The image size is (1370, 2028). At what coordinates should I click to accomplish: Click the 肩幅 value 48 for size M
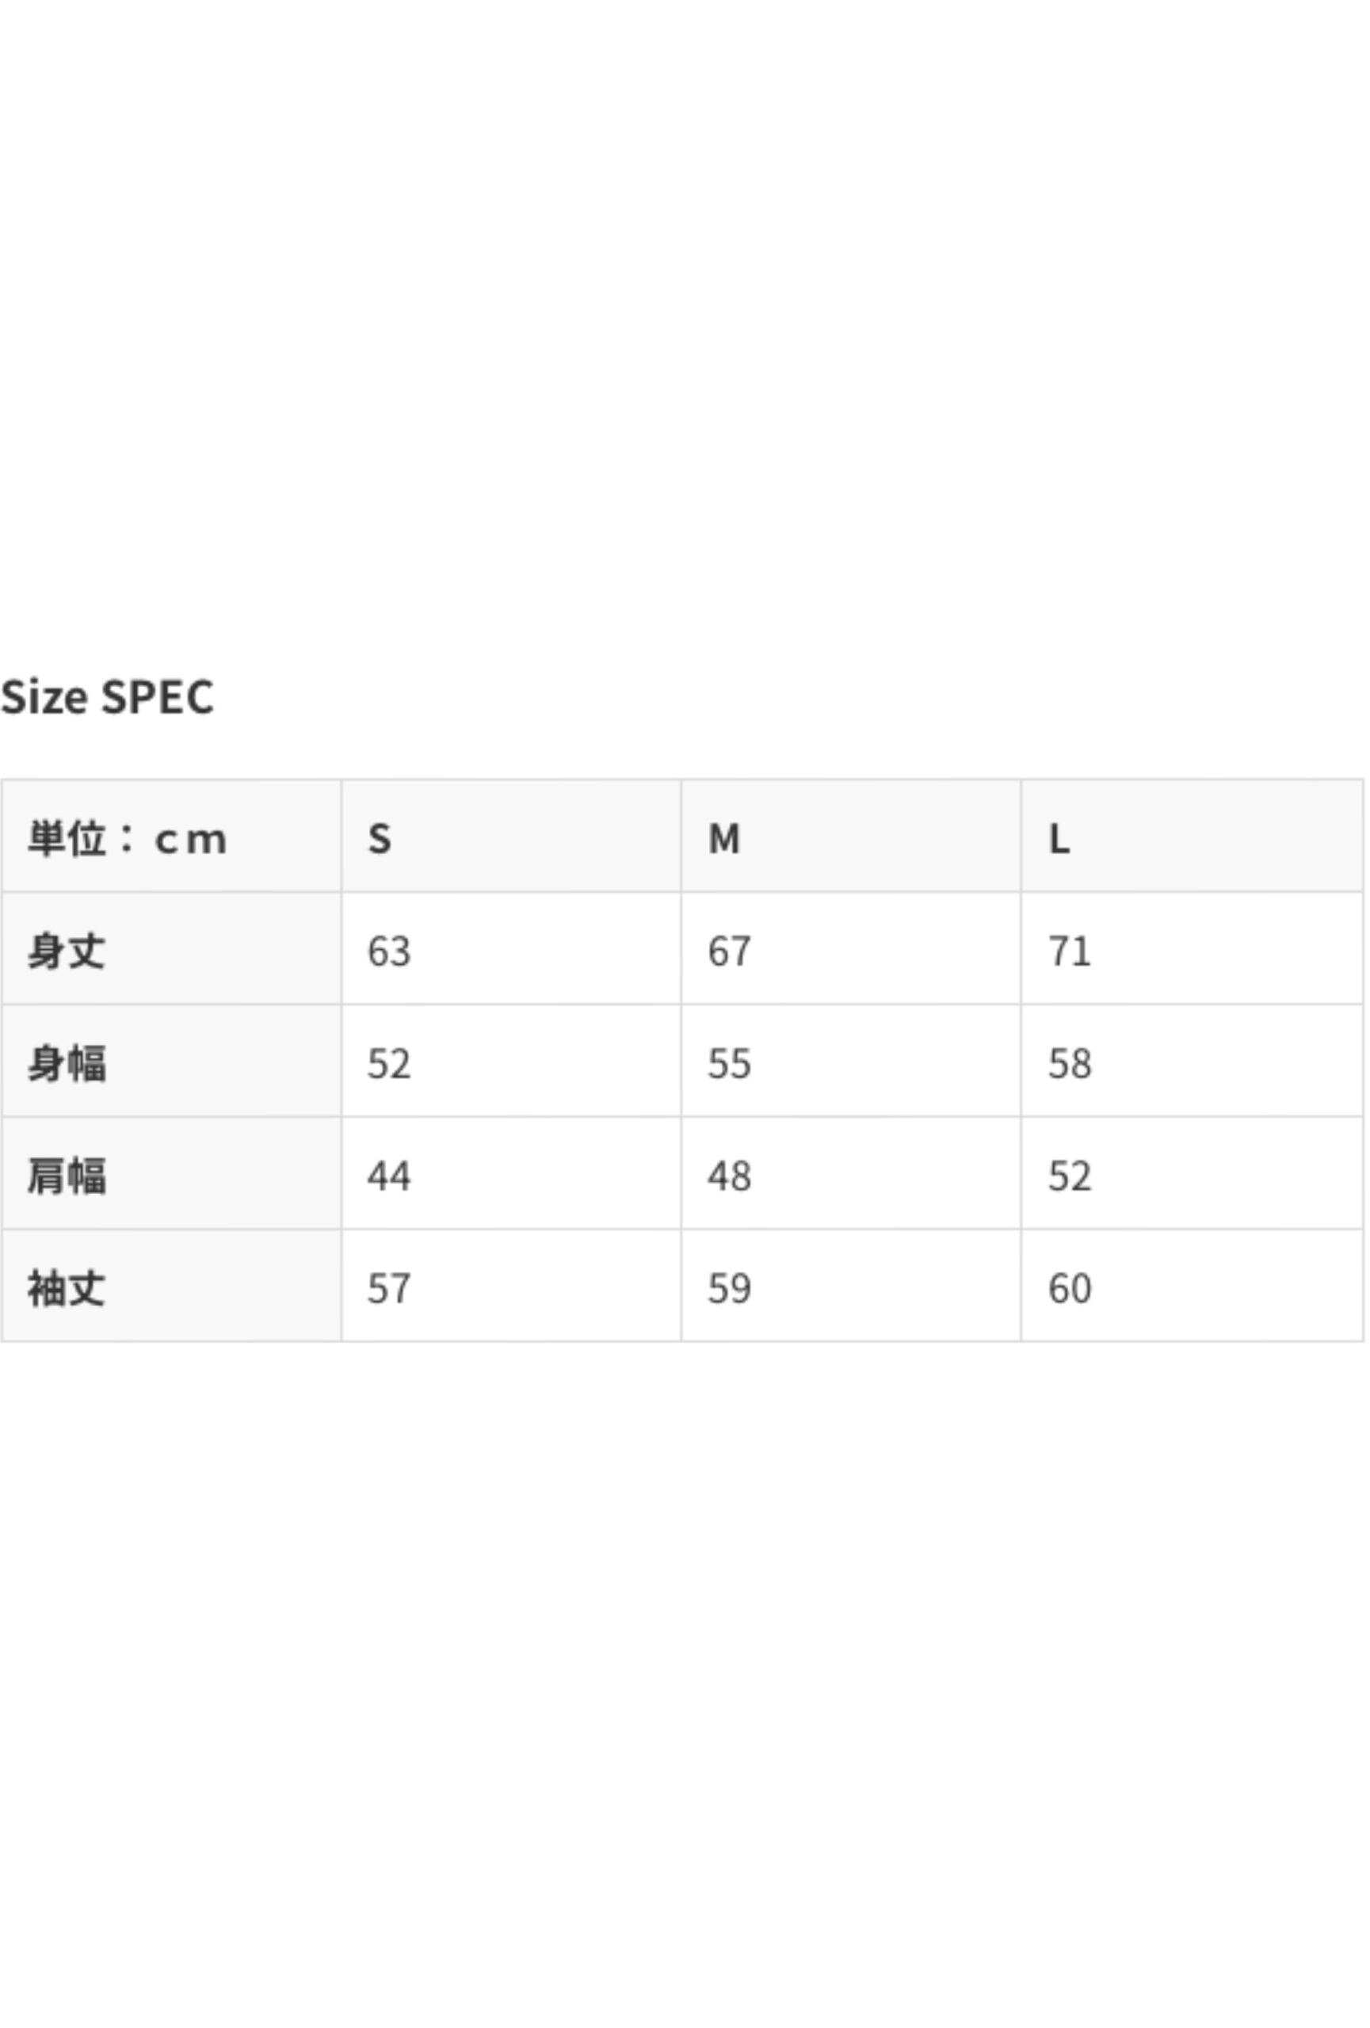(x=730, y=1176)
